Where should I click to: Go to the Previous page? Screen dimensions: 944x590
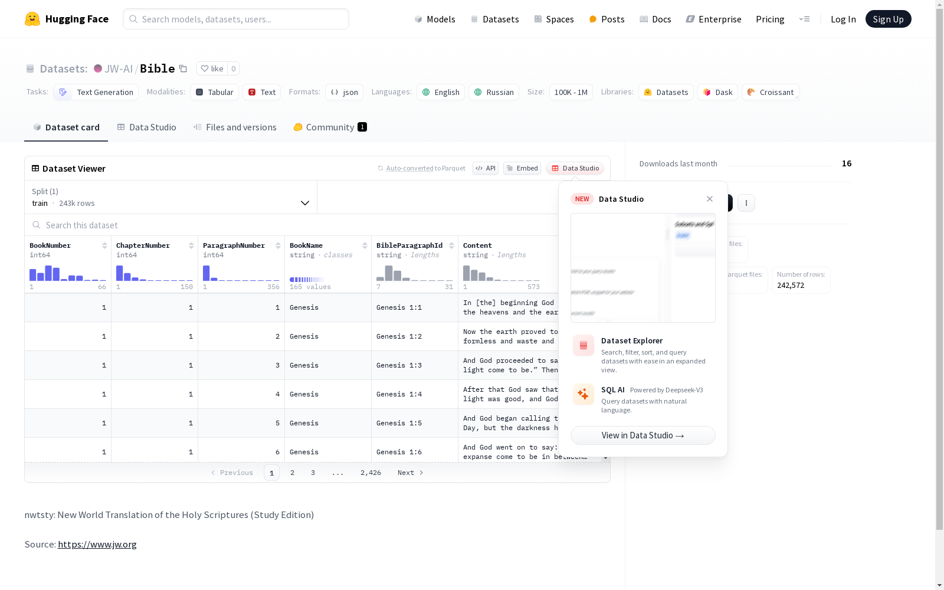[232, 473]
